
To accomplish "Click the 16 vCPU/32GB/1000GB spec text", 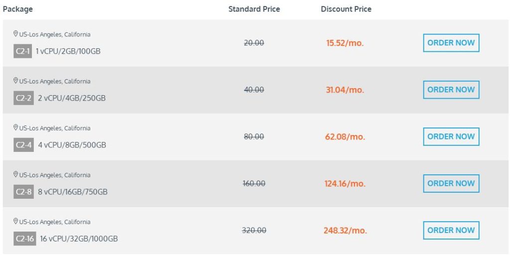I will point(79,239).
